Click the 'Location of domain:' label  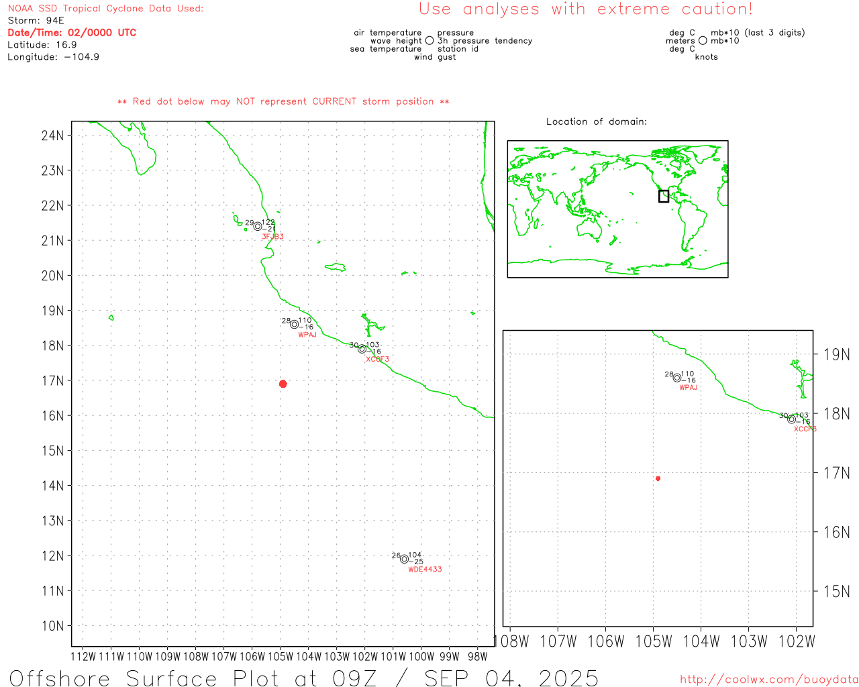597,121
